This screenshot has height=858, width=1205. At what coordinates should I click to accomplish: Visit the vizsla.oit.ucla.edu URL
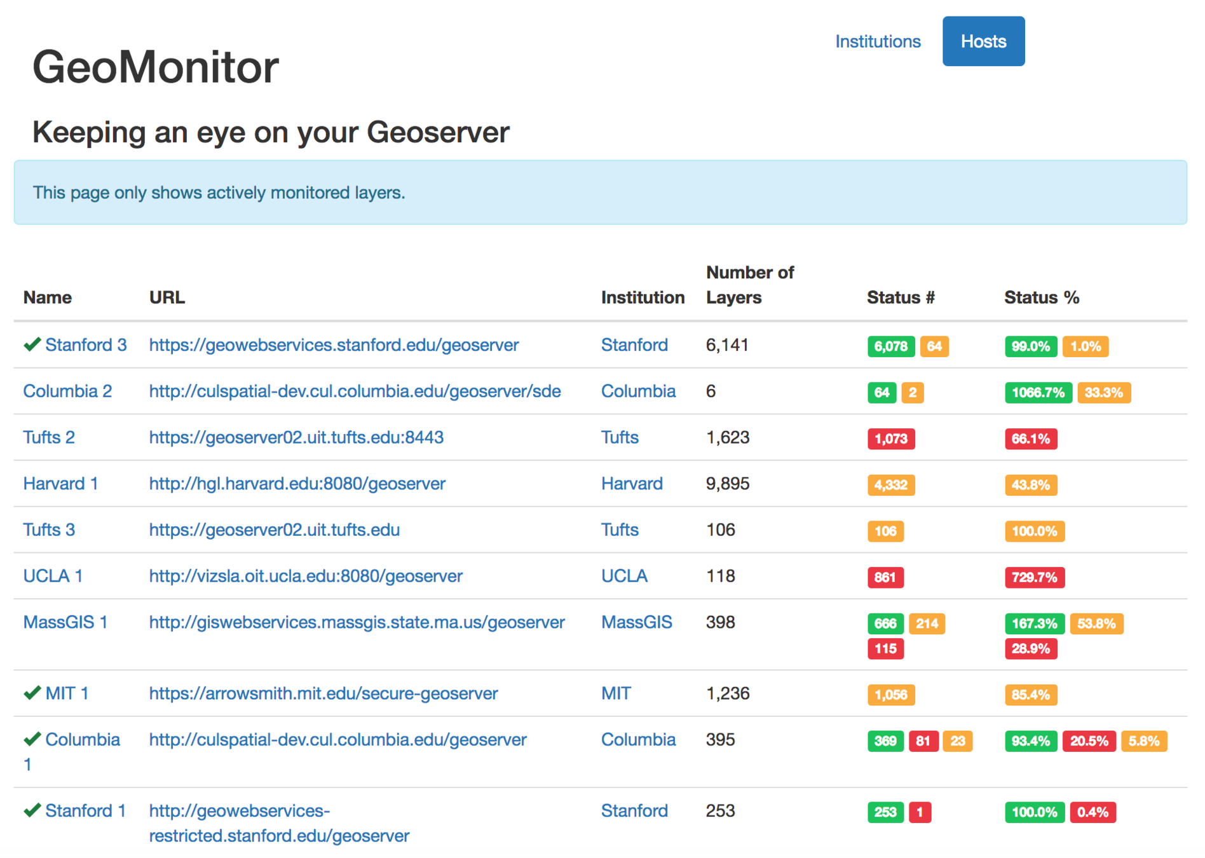[306, 576]
